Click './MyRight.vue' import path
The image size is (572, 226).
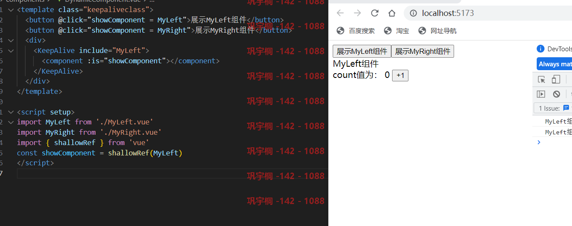(x=131, y=133)
